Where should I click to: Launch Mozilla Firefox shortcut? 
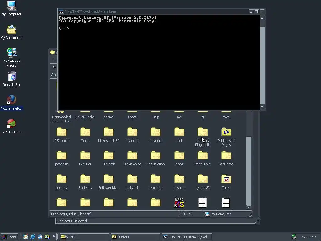[x=11, y=103]
